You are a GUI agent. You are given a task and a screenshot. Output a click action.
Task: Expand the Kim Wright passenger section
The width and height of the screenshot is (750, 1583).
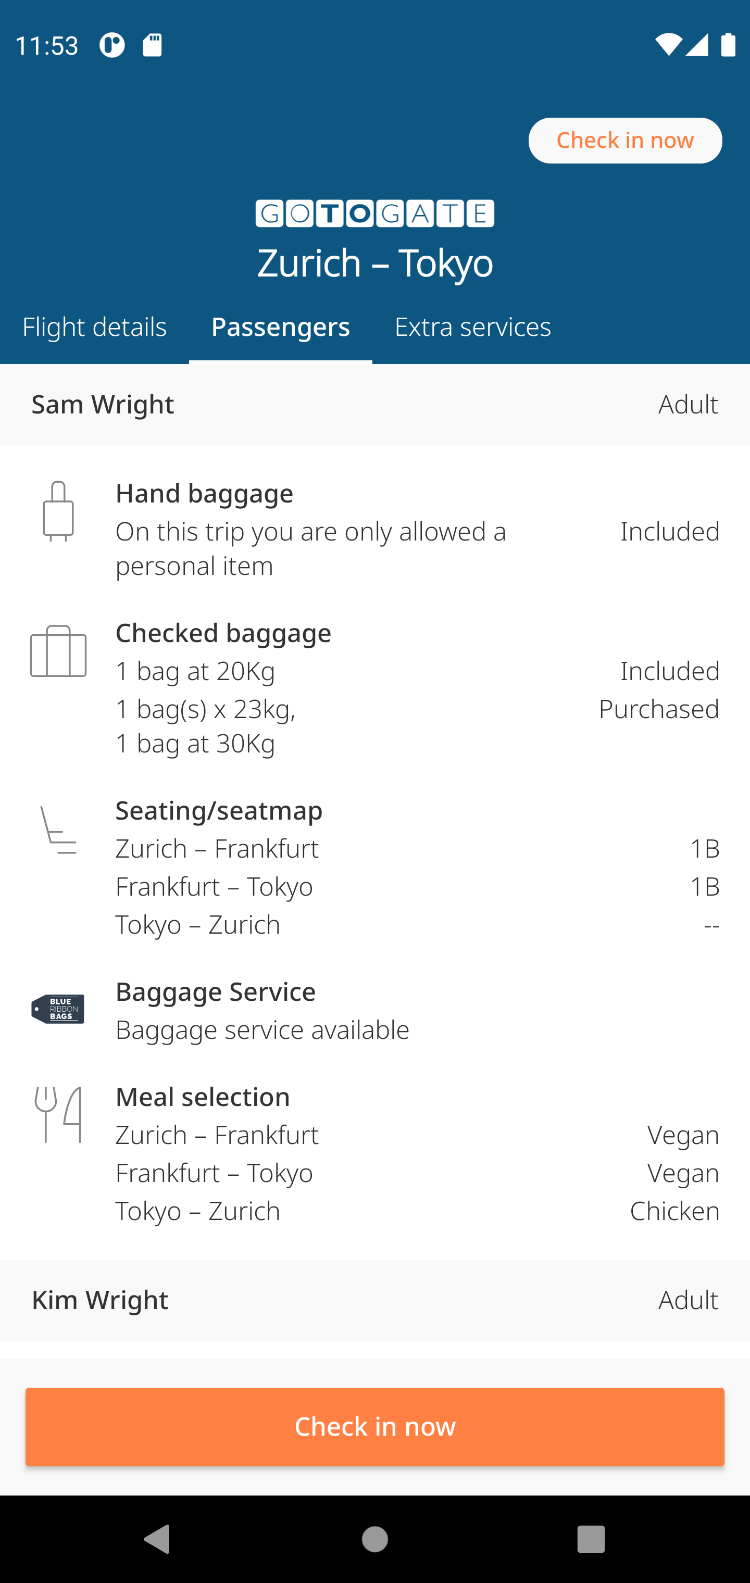[x=375, y=1300]
